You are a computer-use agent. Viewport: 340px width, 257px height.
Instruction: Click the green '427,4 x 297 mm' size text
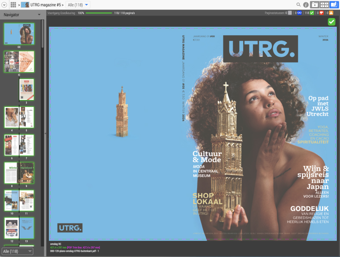pos(58,247)
